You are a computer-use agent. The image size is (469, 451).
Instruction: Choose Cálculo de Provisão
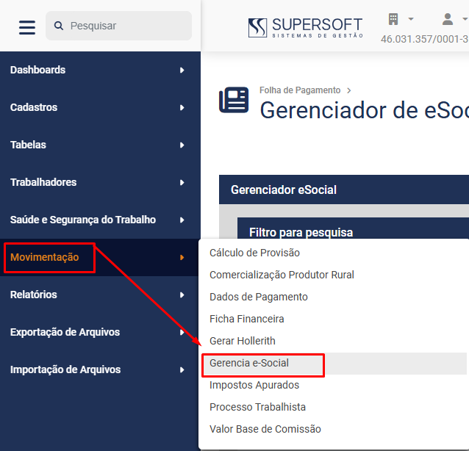click(332, 253)
